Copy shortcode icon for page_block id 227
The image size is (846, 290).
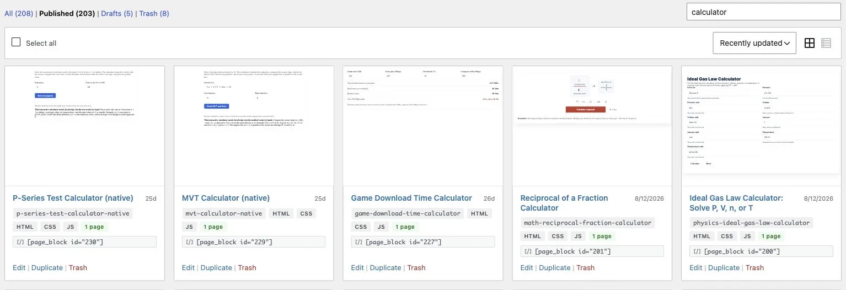click(x=358, y=242)
